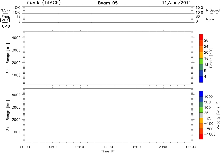Select the gray Velocity segment between 25 and -25
This screenshot has height=153, width=221.
click(201, 115)
